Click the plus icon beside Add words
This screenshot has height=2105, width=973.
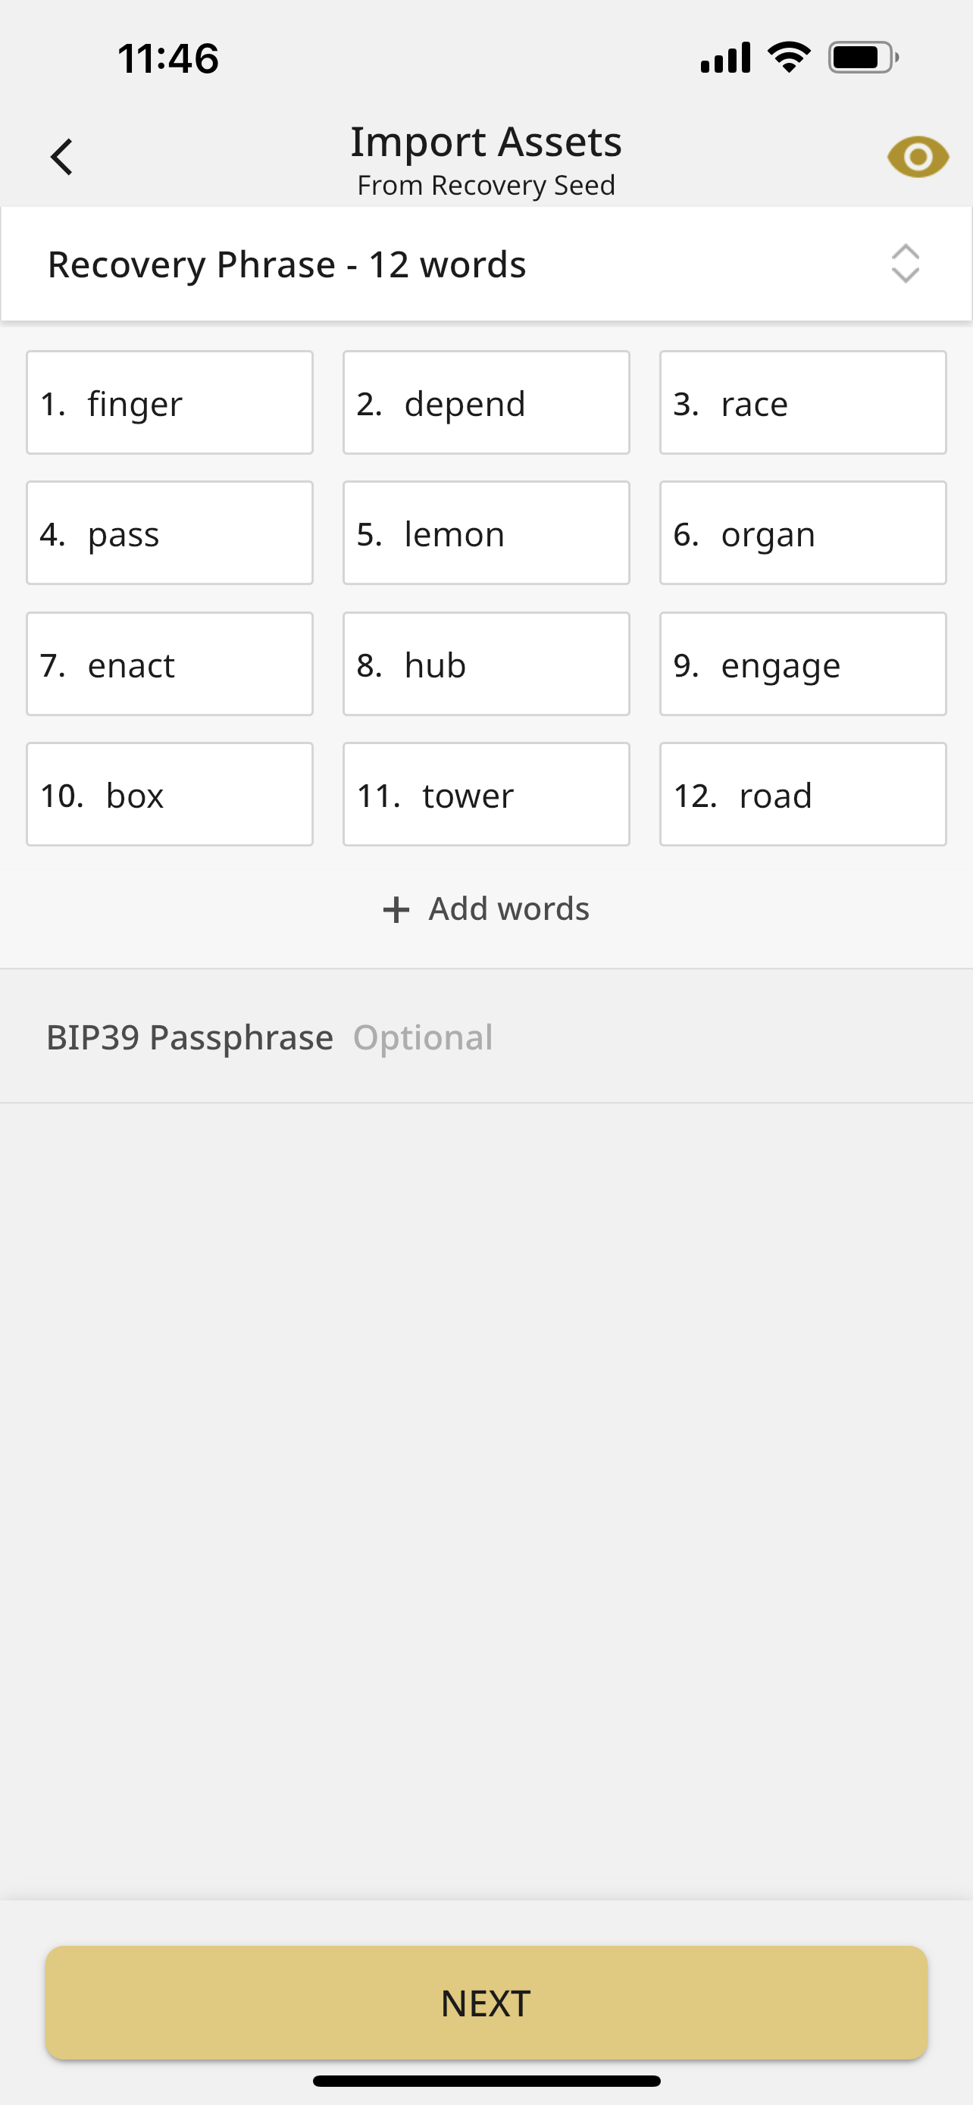click(x=396, y=909)
